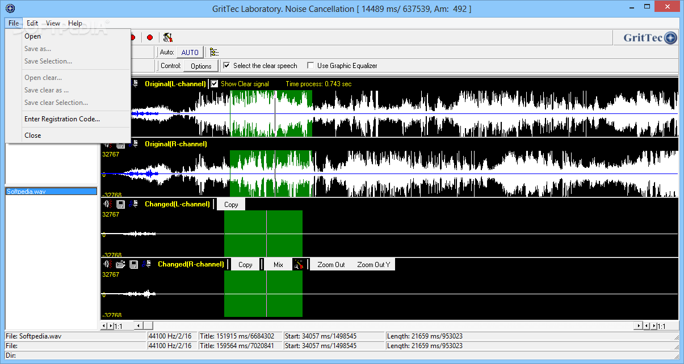Click the tools icon next to the Mix button

point(298,264)
